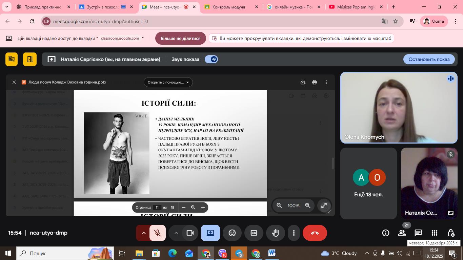Viewport: 463px width, 260px height.
Task: Zoom in with the plus magnifier at 100%
Action: (308, 205)
